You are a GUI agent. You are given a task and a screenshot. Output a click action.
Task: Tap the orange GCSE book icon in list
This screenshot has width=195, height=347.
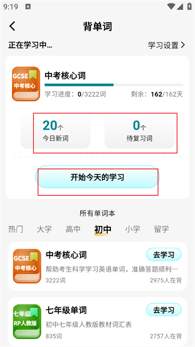(27, 266)
